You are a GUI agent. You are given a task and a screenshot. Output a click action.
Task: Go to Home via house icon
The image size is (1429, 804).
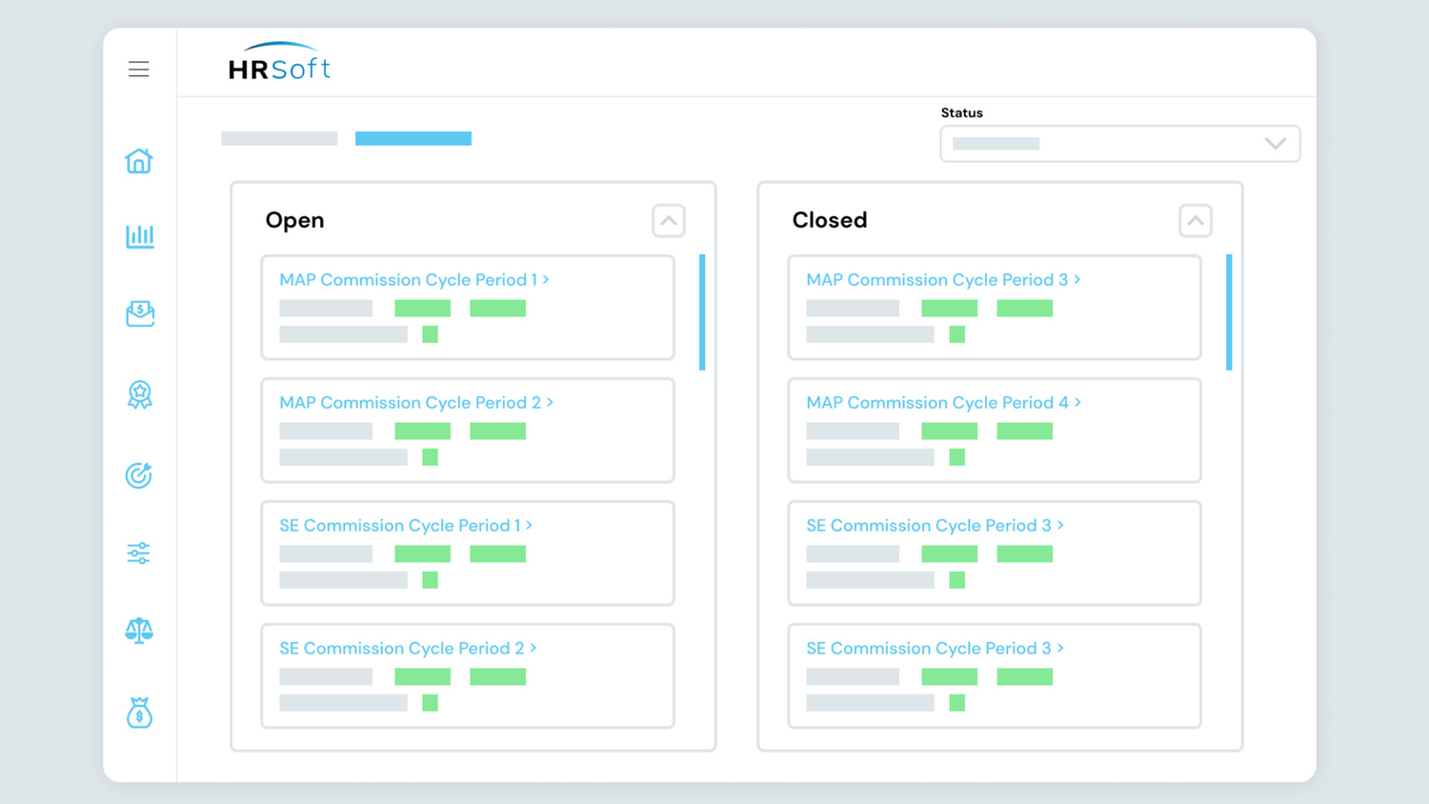(x=139, y=161)
